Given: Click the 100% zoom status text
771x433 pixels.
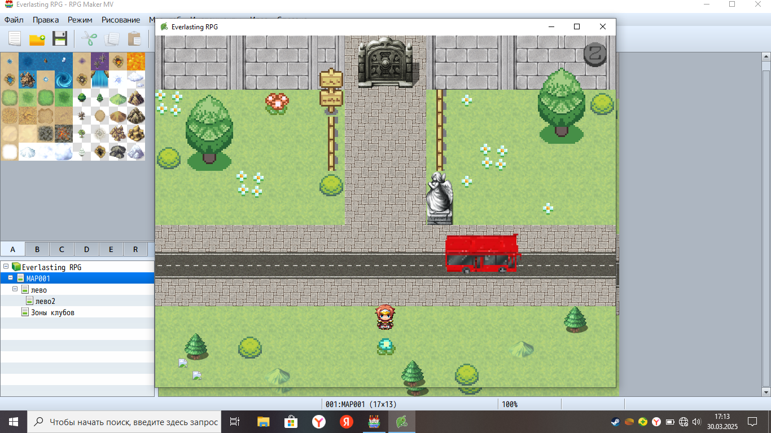Looking at the screenshot, I should tap(510, 404).
